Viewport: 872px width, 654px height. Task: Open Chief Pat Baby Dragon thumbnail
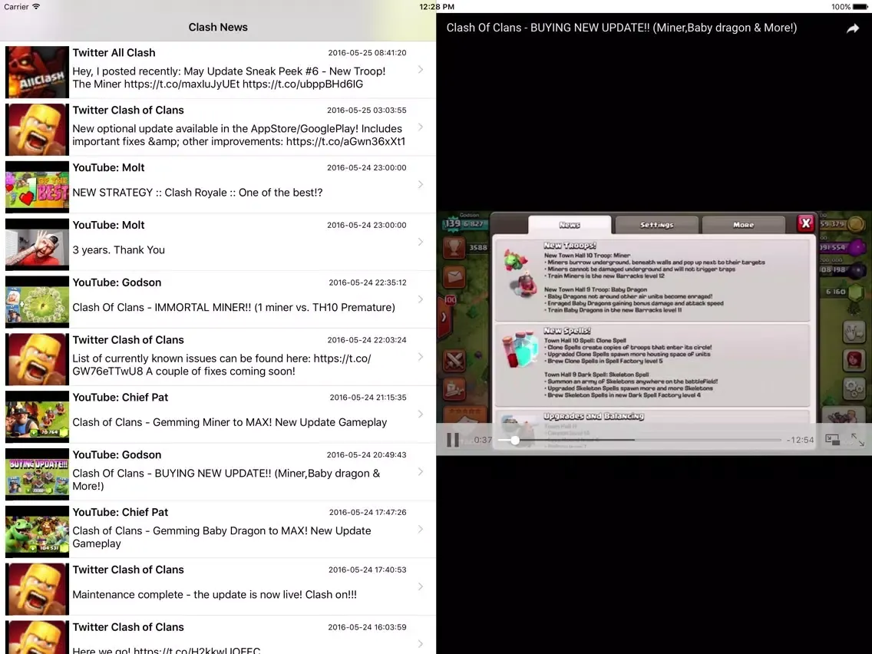(38, 532)
